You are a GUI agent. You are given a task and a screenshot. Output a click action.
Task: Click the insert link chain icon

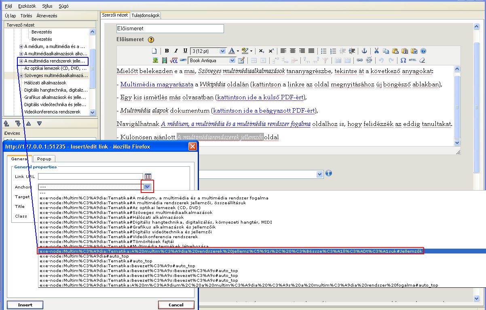point(359,61)
